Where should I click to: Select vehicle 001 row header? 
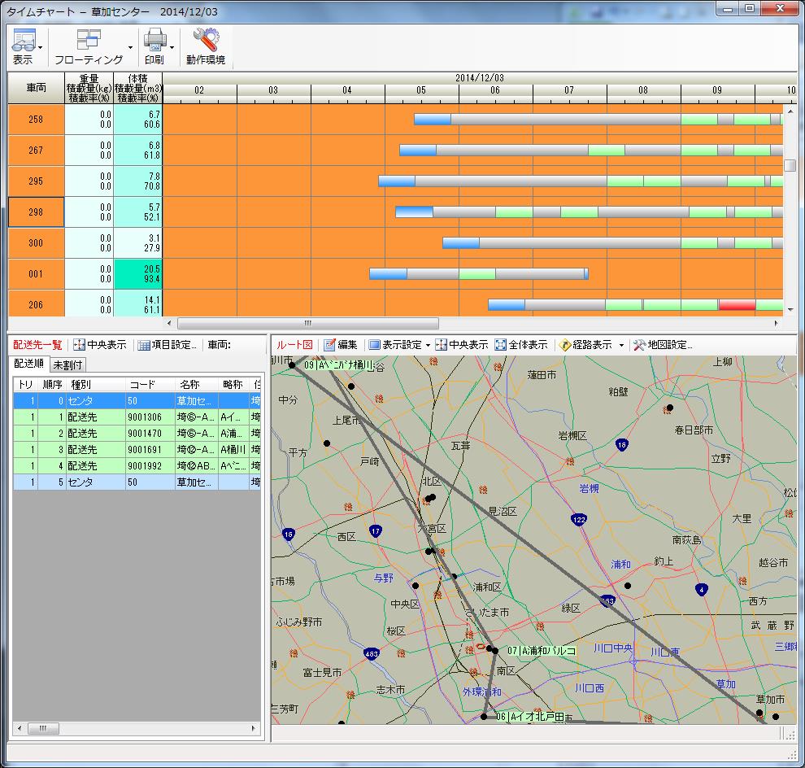36,274
